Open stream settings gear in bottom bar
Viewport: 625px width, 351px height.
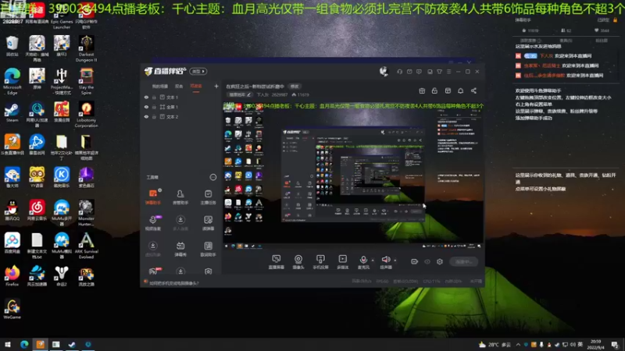pos(440,261)
